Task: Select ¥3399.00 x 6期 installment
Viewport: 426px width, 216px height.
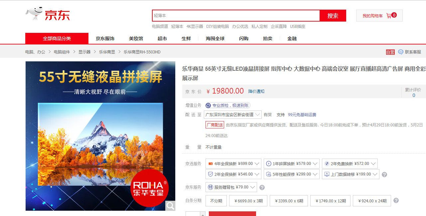Action: point(289,201)
